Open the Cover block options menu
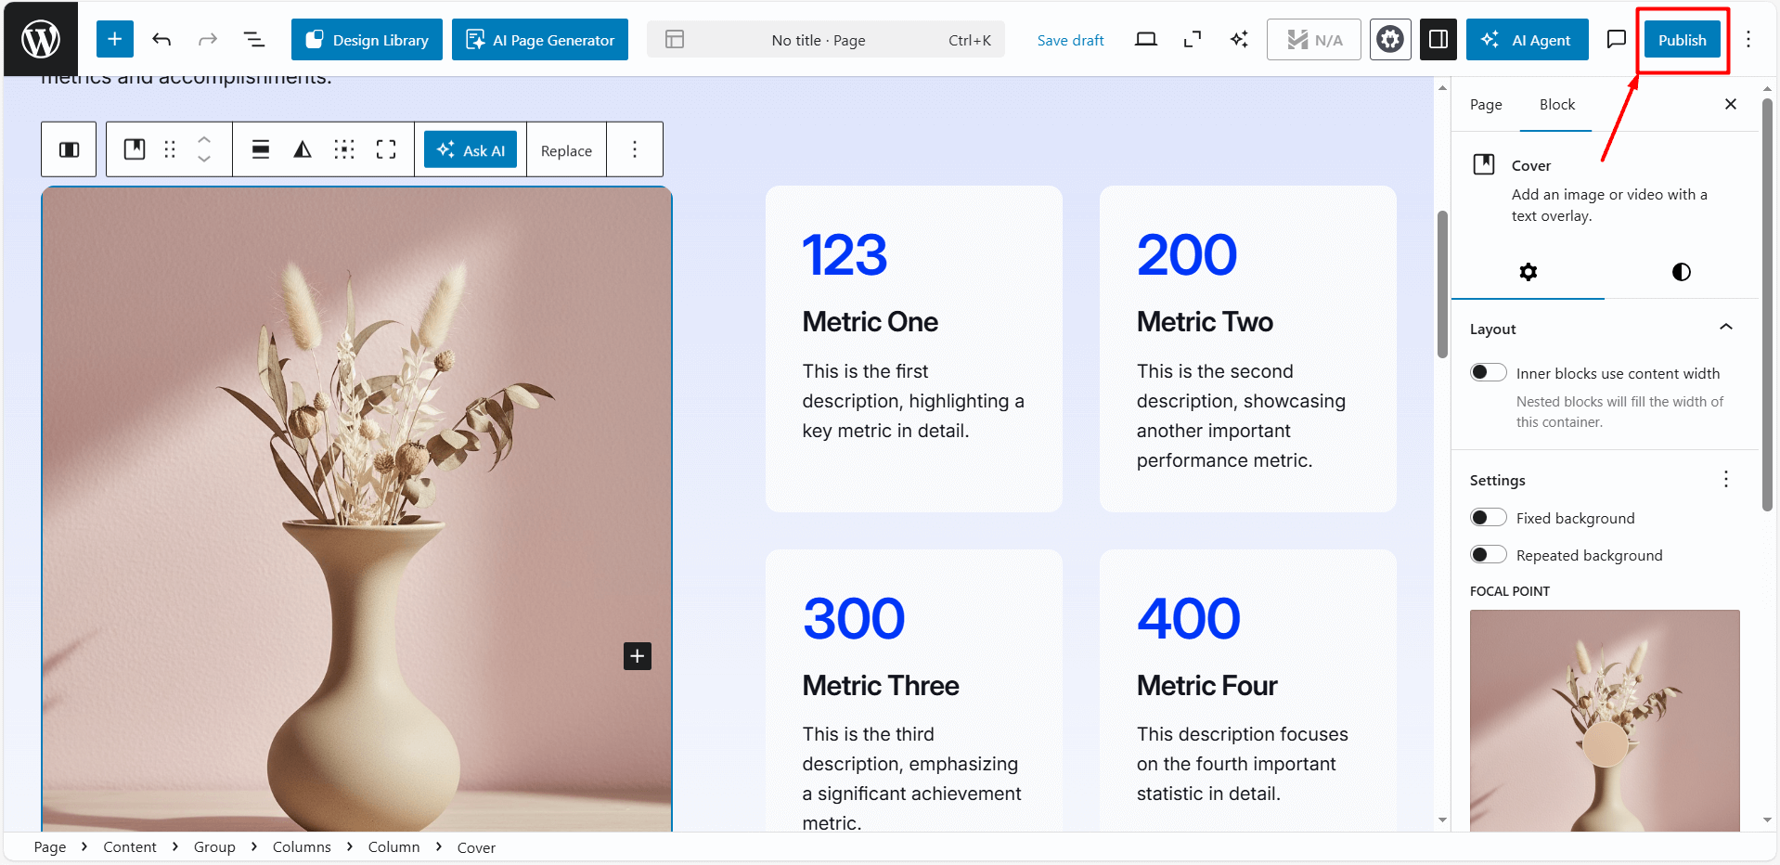Screen dimensions: 1780x865 (x=635, y=148)
